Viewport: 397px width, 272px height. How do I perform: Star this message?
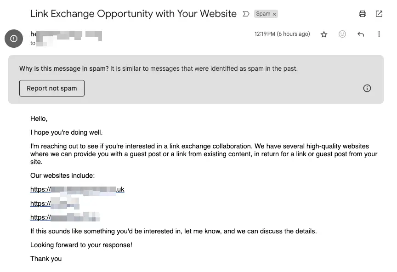324,34
